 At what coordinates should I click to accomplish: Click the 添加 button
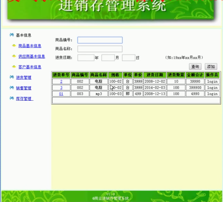(x=211, y=67)
